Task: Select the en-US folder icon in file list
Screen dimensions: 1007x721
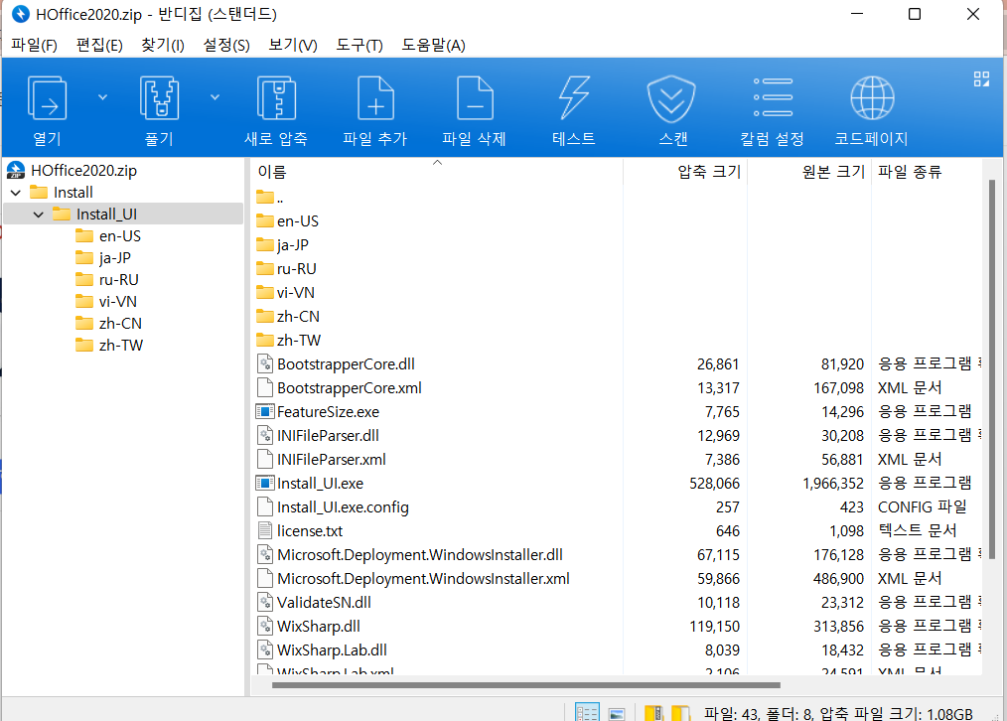Action: point(264,220)
